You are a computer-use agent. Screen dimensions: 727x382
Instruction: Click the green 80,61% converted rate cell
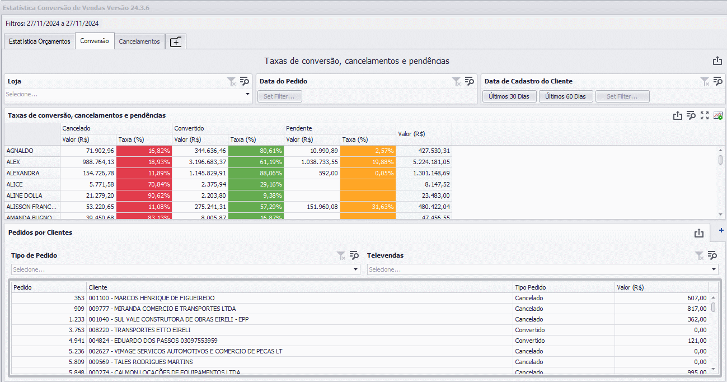coord(256,151)
